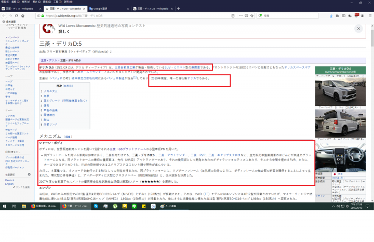Screen dimensions: 374x242
Task: Open the Windows Start menu
Action: coord(4,206)
